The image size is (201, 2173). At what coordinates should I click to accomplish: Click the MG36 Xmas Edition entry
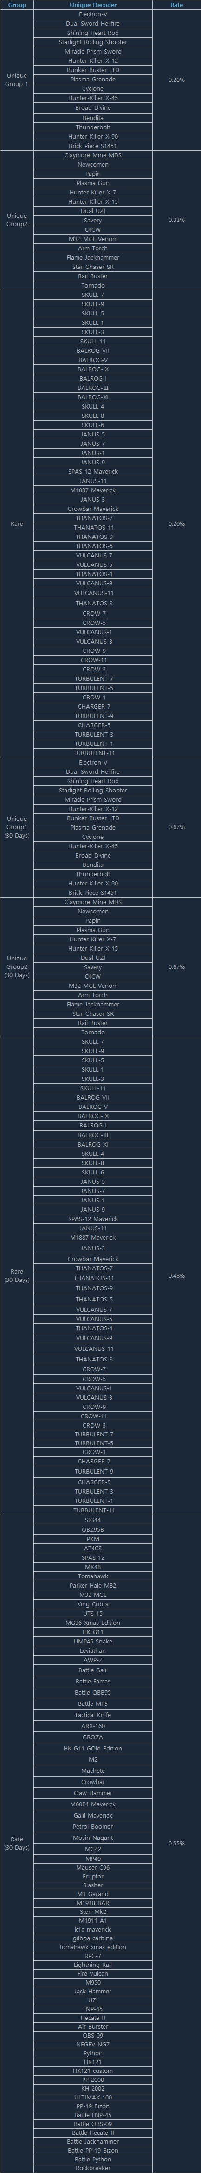(x=92, y=1622)
